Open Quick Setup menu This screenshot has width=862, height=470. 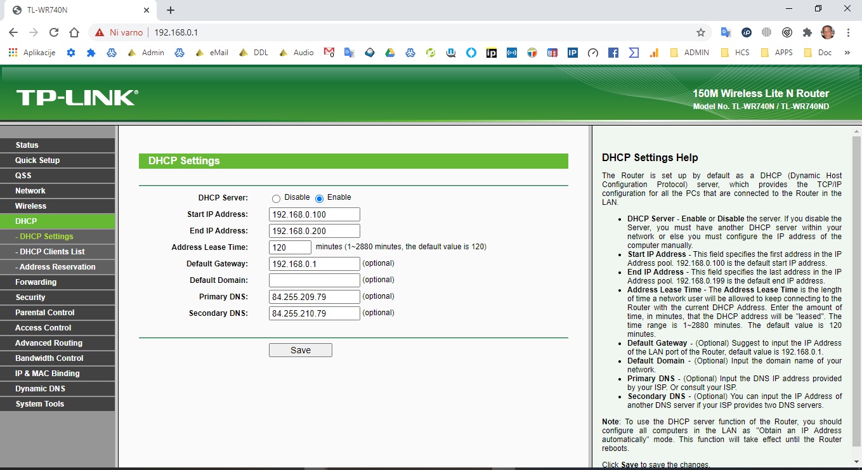pos(58,160)
